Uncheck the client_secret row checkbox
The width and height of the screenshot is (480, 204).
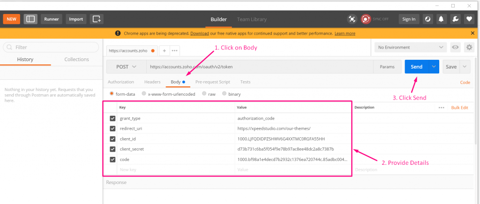112,149
